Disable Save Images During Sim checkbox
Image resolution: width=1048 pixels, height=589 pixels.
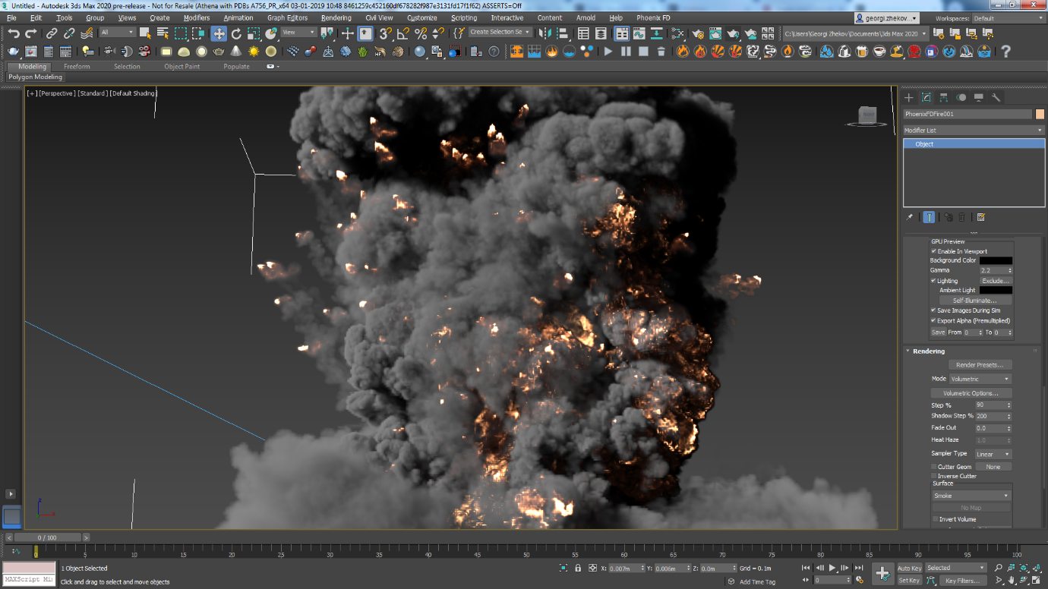(x=934, y=310)
